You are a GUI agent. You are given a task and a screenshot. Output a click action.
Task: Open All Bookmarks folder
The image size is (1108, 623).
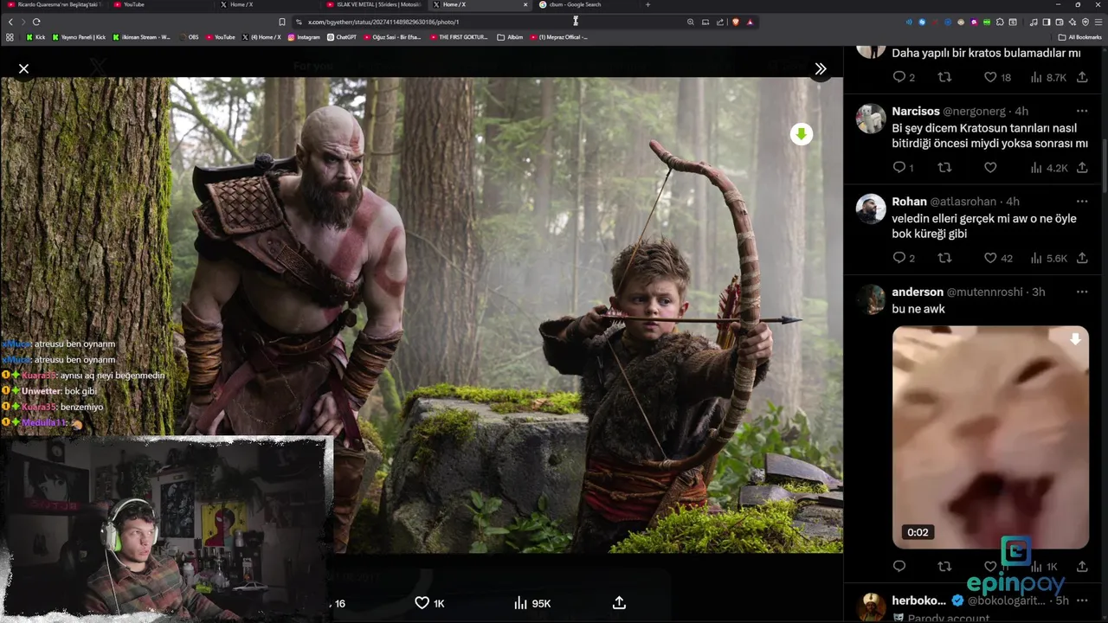(1080, 37)
